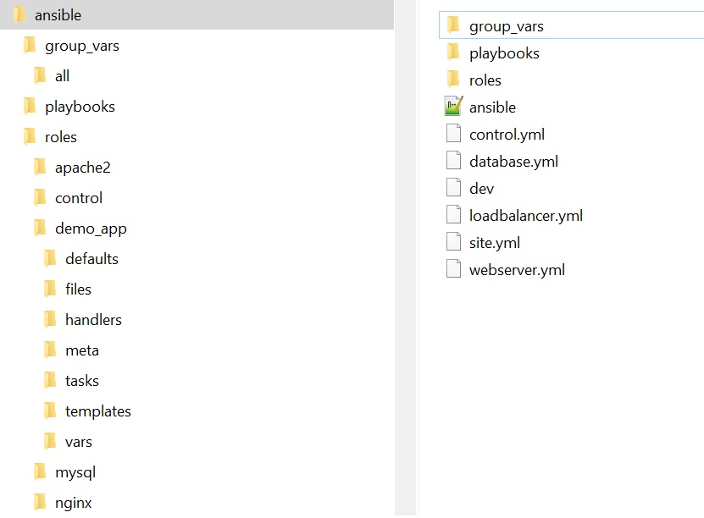Click the group_vars folder icon in file list
The image size is (704, 518).
tap(454, 26)
